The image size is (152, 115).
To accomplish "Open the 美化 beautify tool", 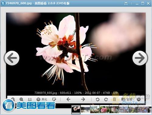I will tap(42, 99).
